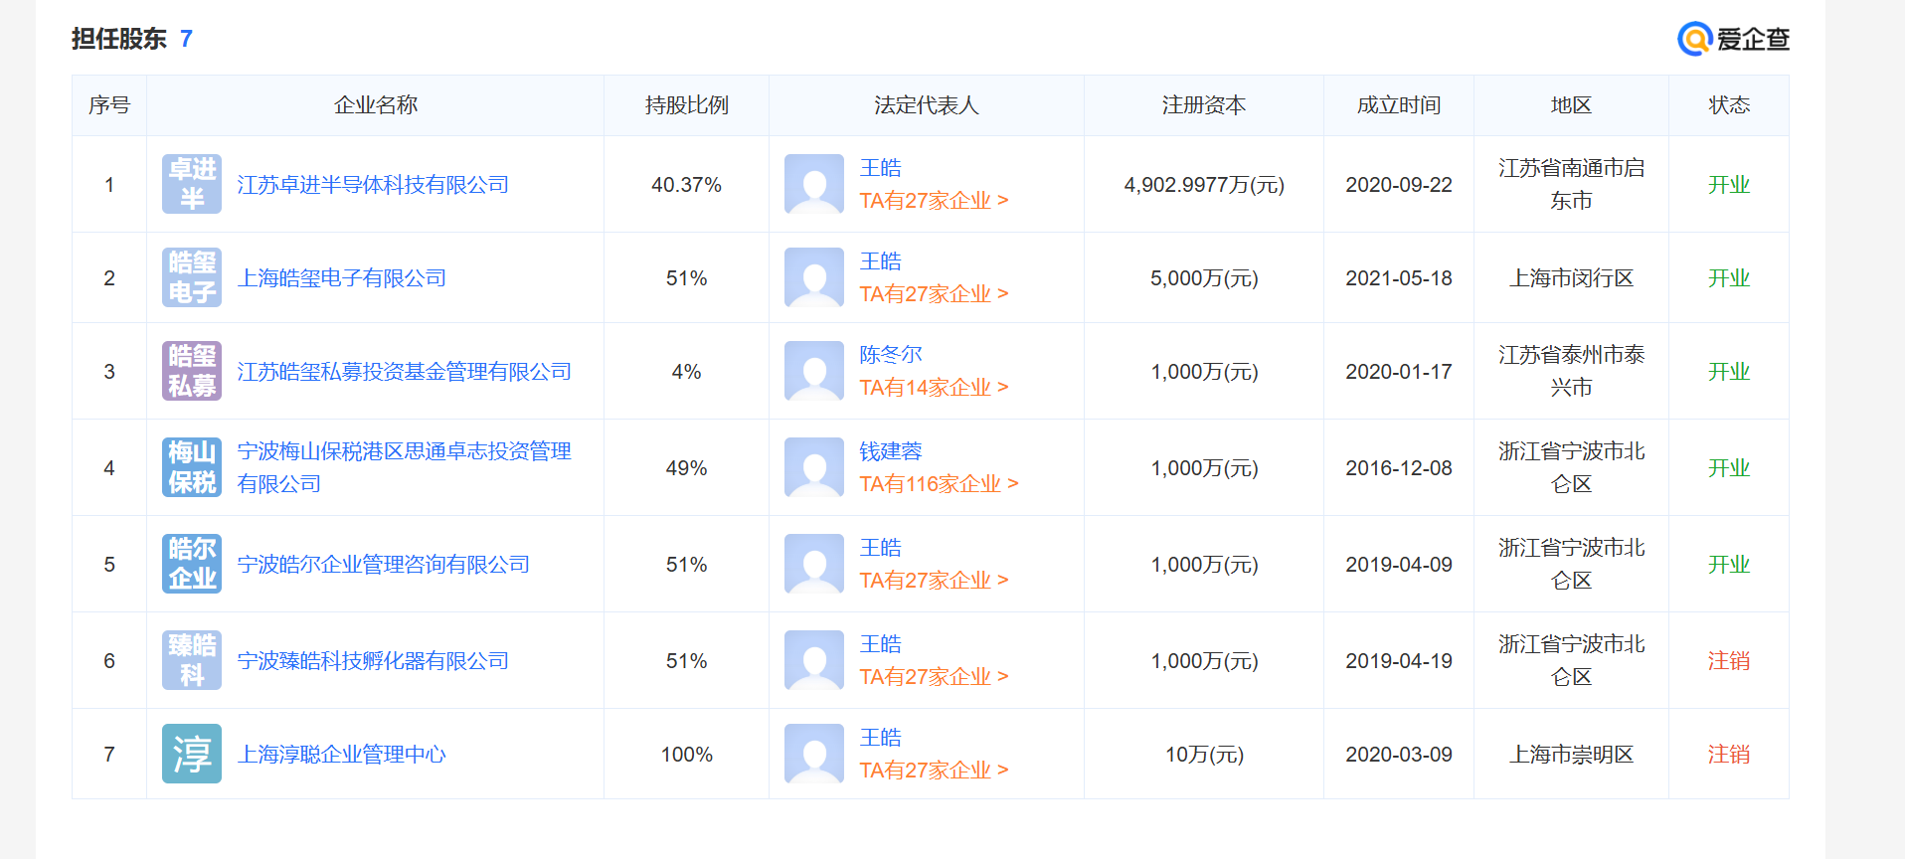1905x859 pixels.
Task: Expand TA有27家企业 in row 6
Action: (934, 677)
